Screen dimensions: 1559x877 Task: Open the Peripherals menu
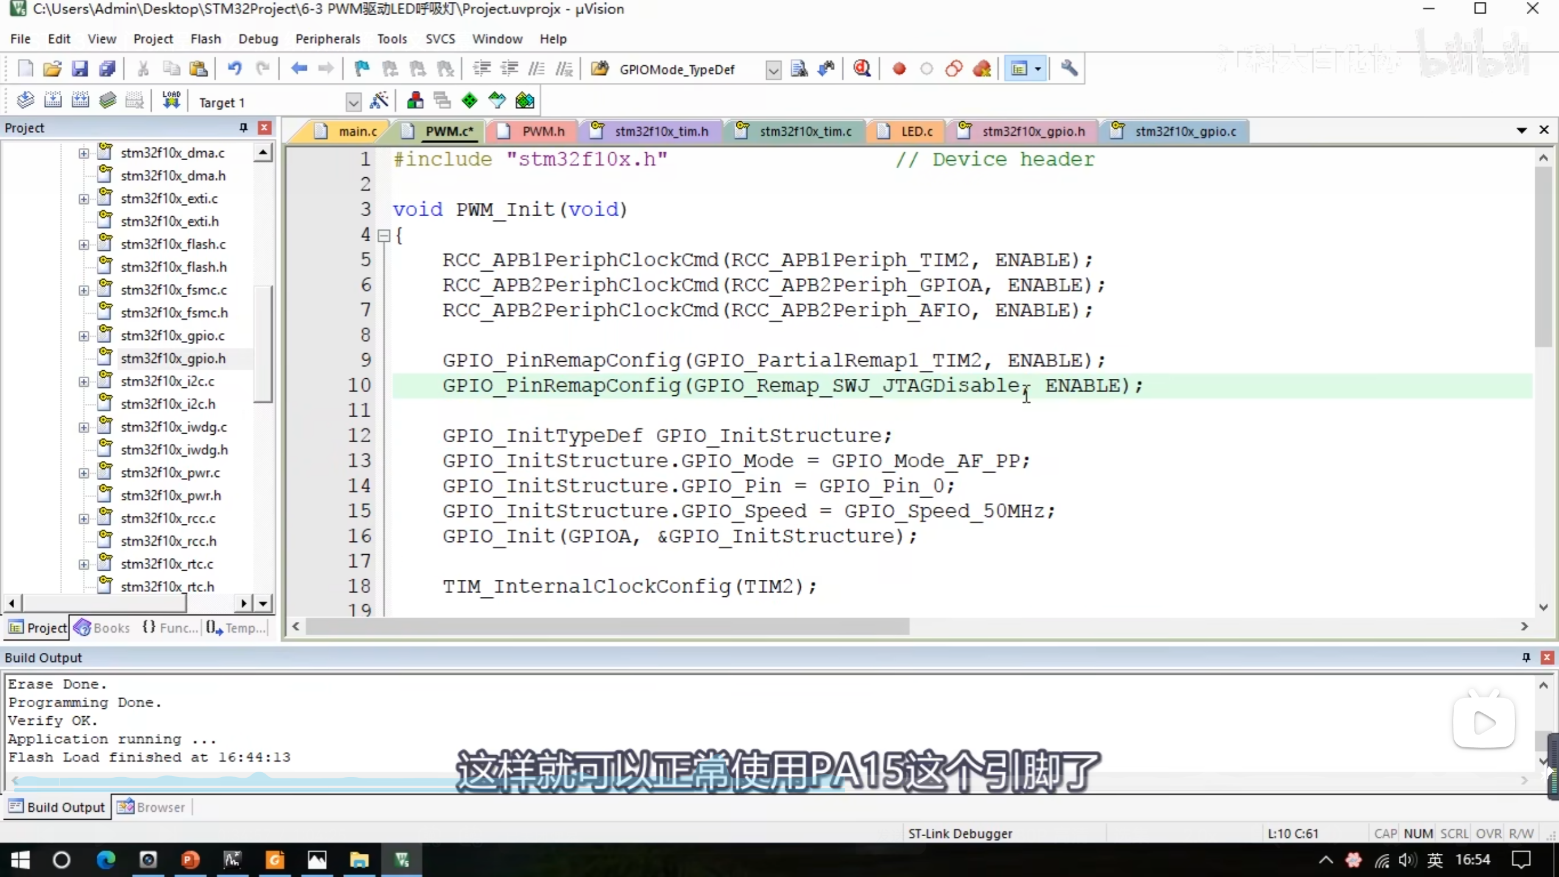pos(328,39)
